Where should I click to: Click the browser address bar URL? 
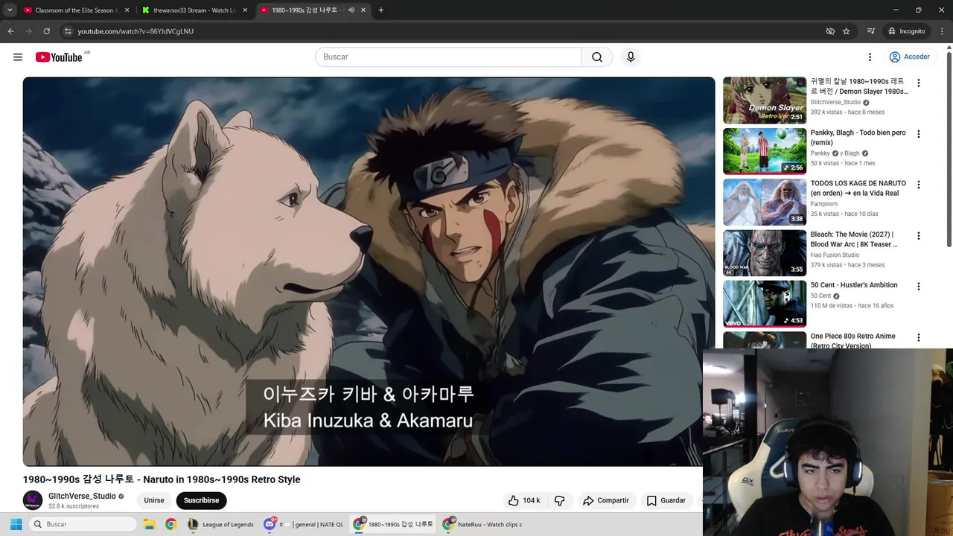pyautogui.click(x=136, y=31)
